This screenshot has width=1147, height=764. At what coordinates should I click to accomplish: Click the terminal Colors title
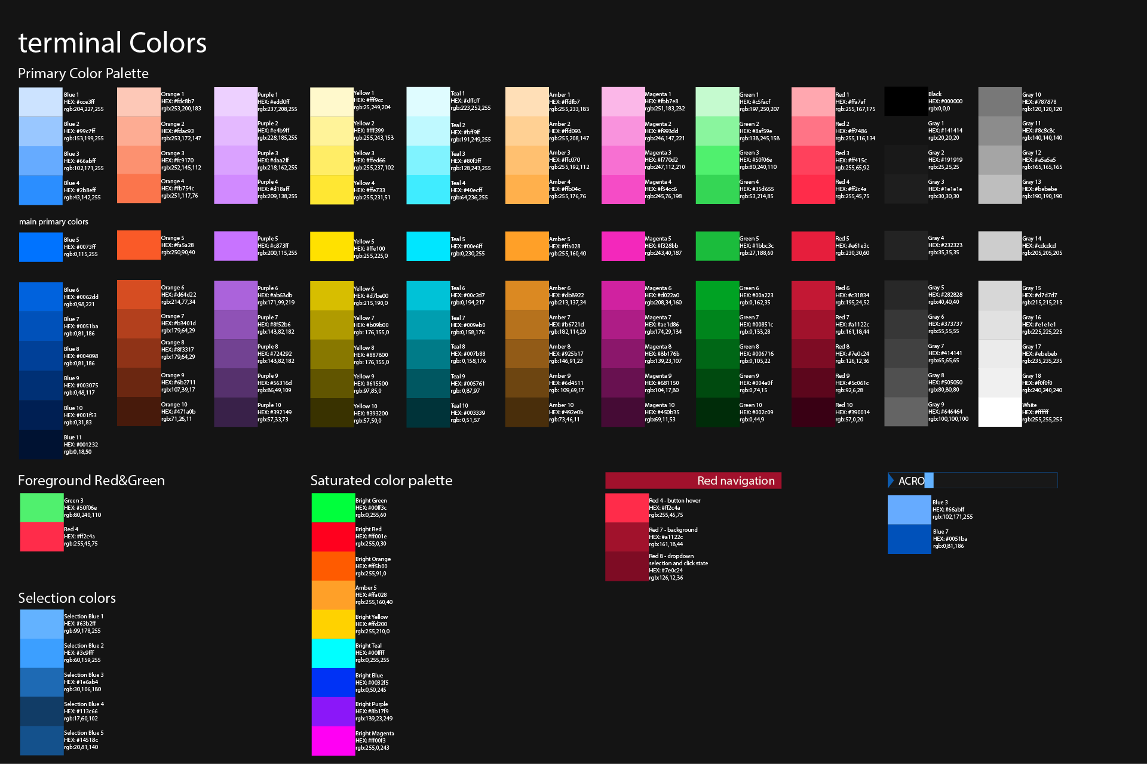click(112, 42)
